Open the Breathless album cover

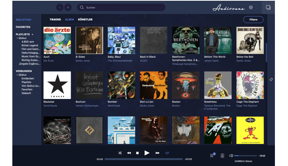pyautogui.click(x=218, y=85)
